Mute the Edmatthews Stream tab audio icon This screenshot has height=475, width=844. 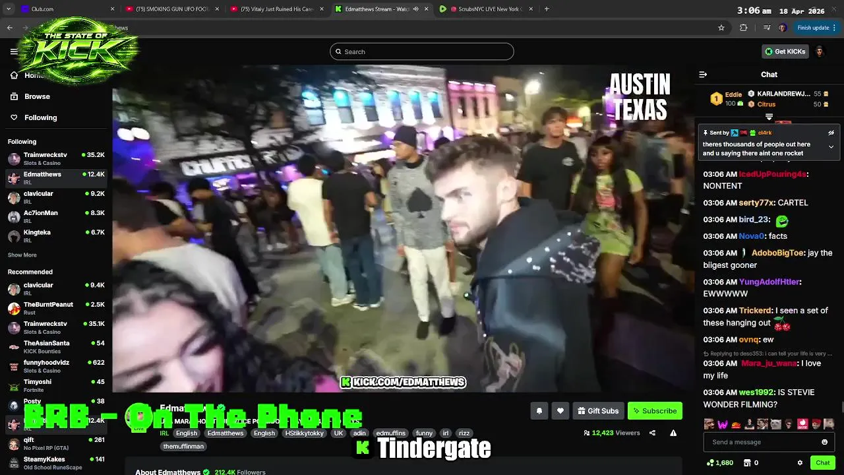(415, 9)
